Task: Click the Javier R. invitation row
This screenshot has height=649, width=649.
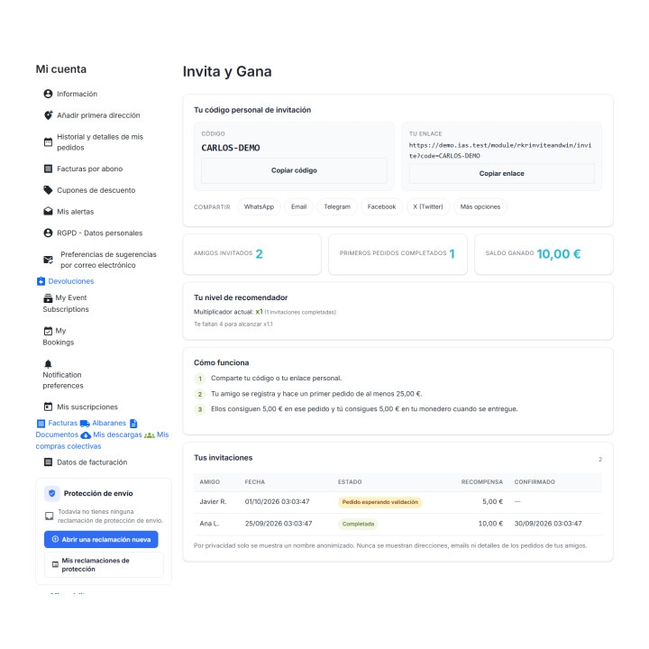Action: (x=398, y=502)
